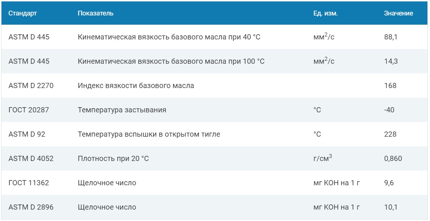Click Индекс вязкости базового масла text
This screenshot has width=430, height=221.
(x=136, y=85)
